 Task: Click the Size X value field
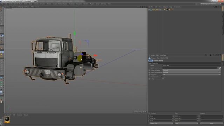[186, 116]
